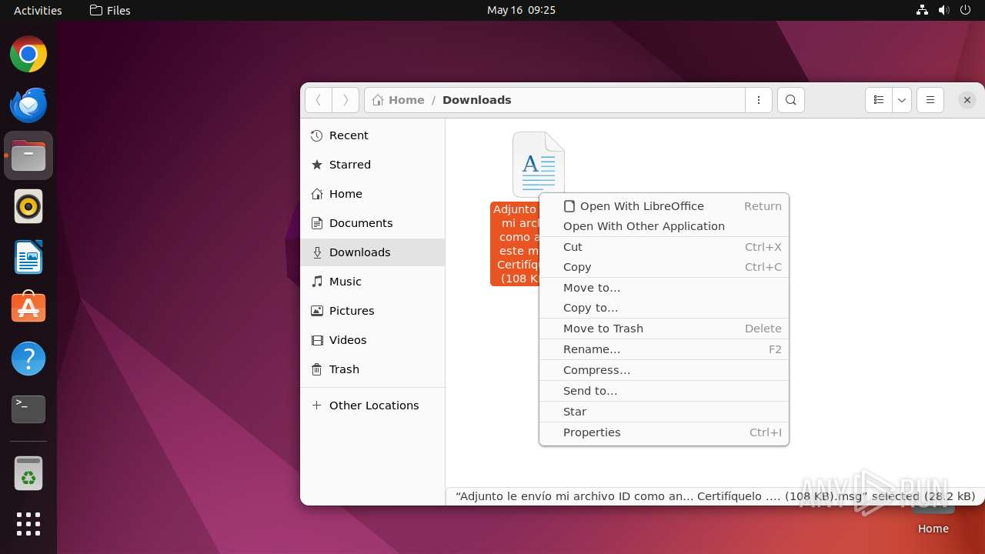This screenshot has width=985, height=554.
Task: Open Pictures folder in the sidebar
Action: pyautogui.click(x=372, y=311)
